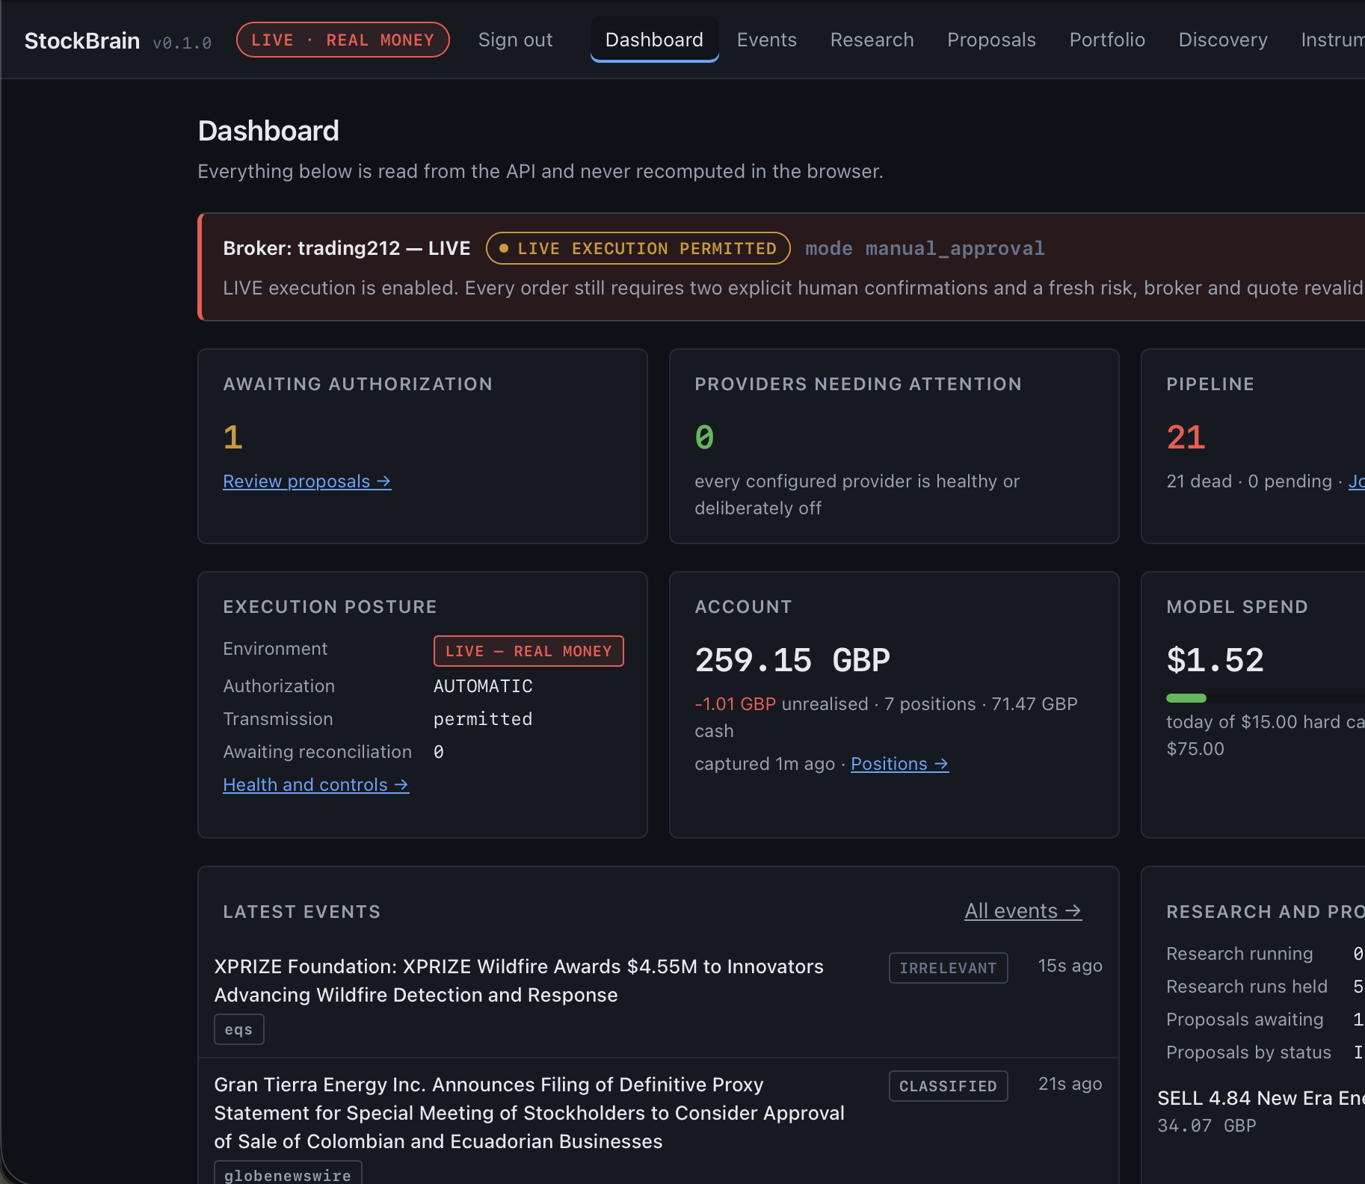Image resolution: width=1365 pixels, height=1184 pixels.
Task: Select the Discovery tab
Action: (x=1223, y=40)
